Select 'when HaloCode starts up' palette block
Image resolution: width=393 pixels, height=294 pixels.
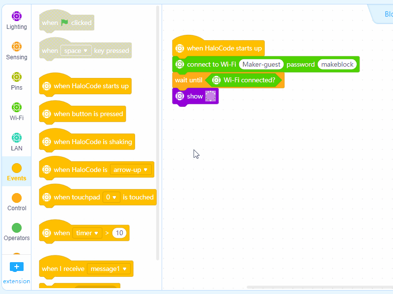85,85
